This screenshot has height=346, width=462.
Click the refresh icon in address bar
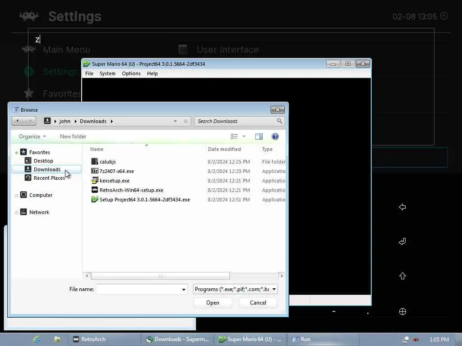point(185,121)
